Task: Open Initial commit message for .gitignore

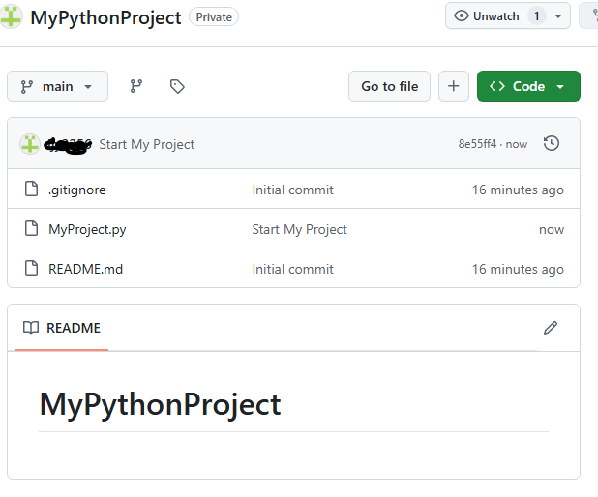Action: click(292, 190)
